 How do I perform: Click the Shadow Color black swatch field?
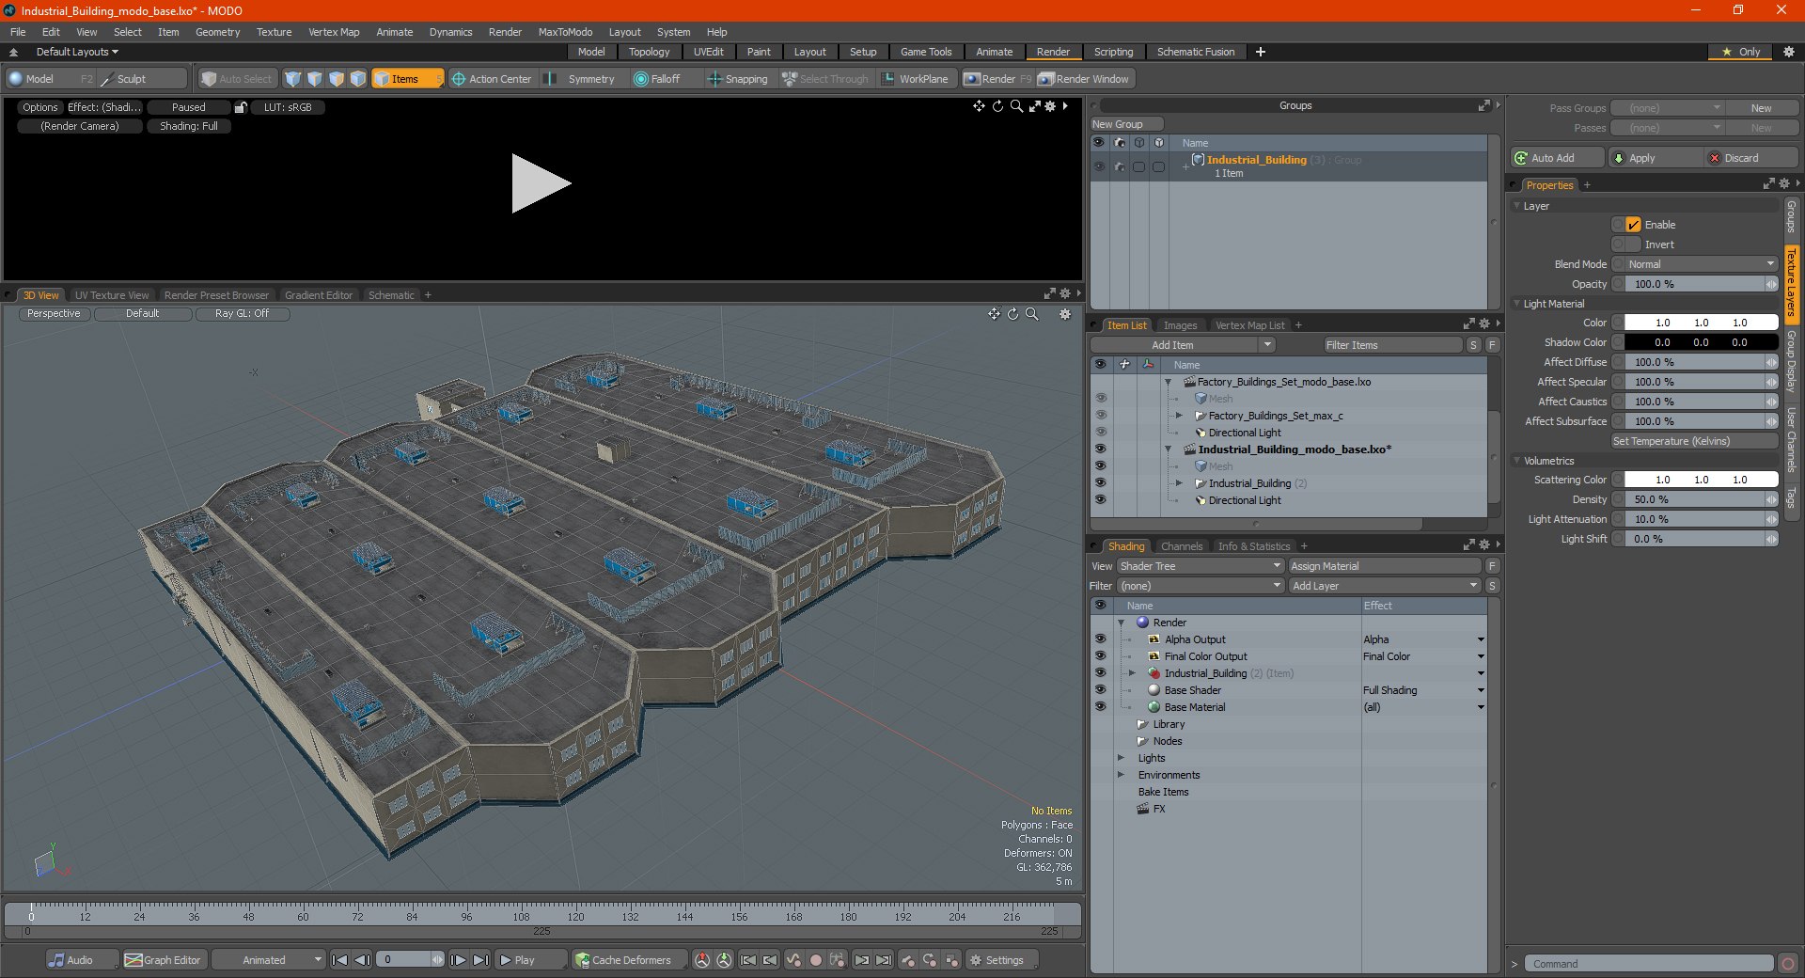pyautogui.click(x=1701, y=342)
